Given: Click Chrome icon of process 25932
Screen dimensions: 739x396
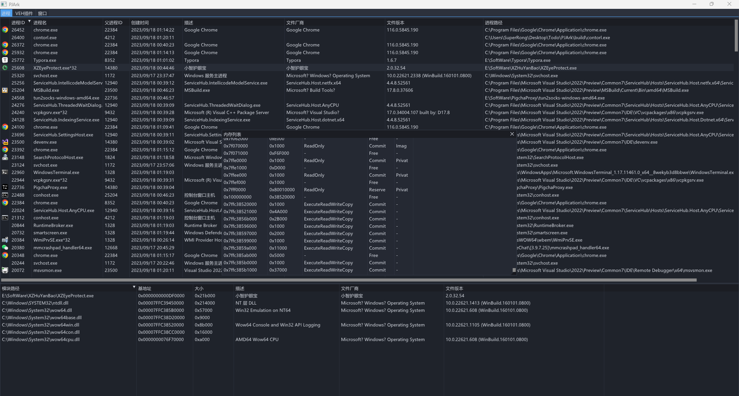Looking at the screenshot, I should (5, 52).
